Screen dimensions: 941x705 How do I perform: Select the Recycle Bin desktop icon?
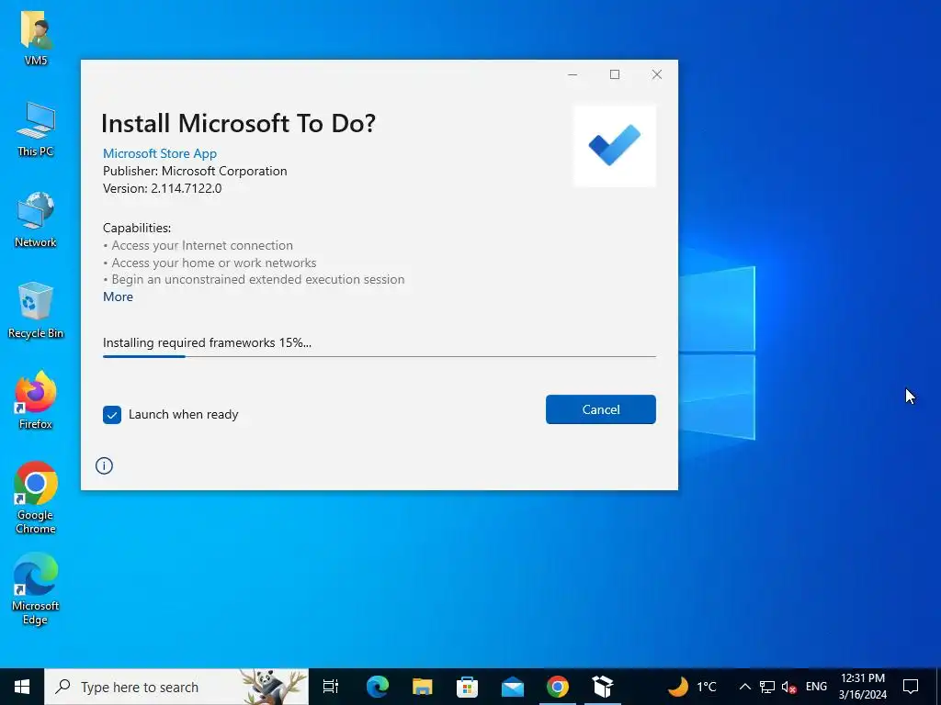coord(36,310)
